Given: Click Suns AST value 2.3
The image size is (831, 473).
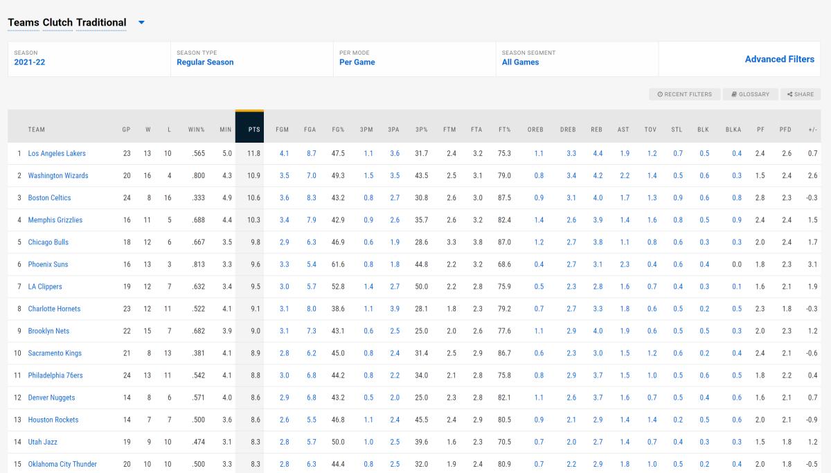Looking at the screenshot, I should click(625, 265).
